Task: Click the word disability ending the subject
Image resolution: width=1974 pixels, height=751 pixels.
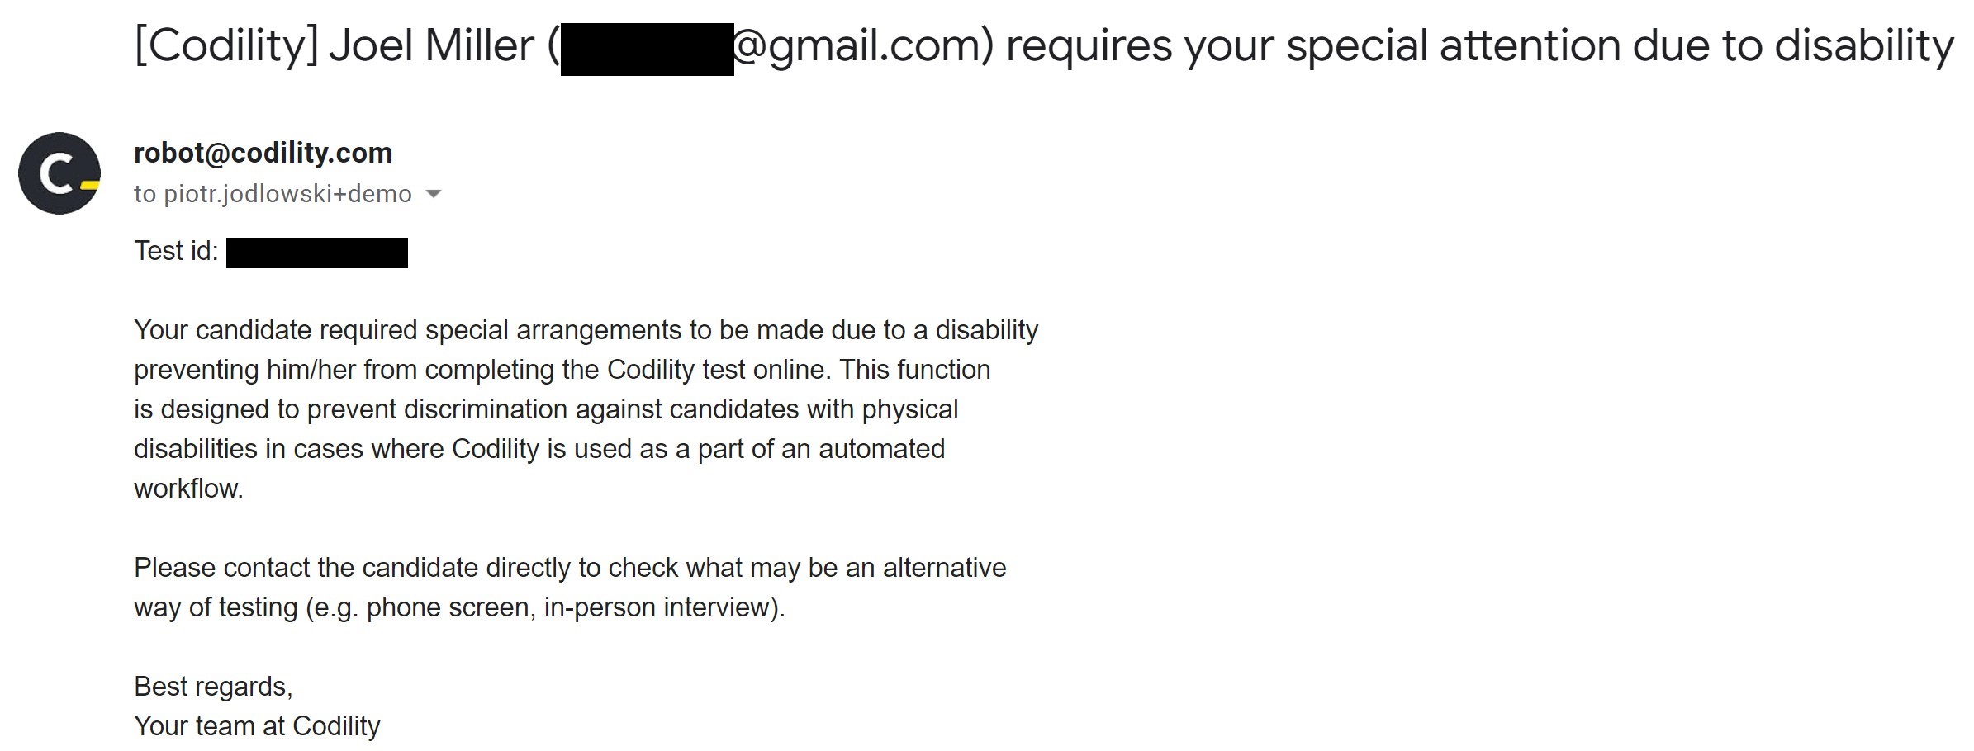Action: 1863,45
